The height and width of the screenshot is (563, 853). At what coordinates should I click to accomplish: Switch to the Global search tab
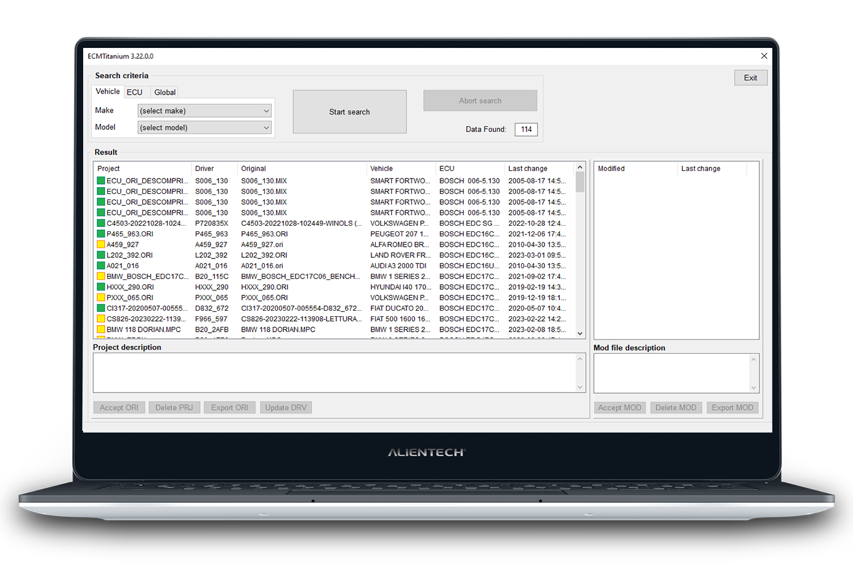point(164,92)
